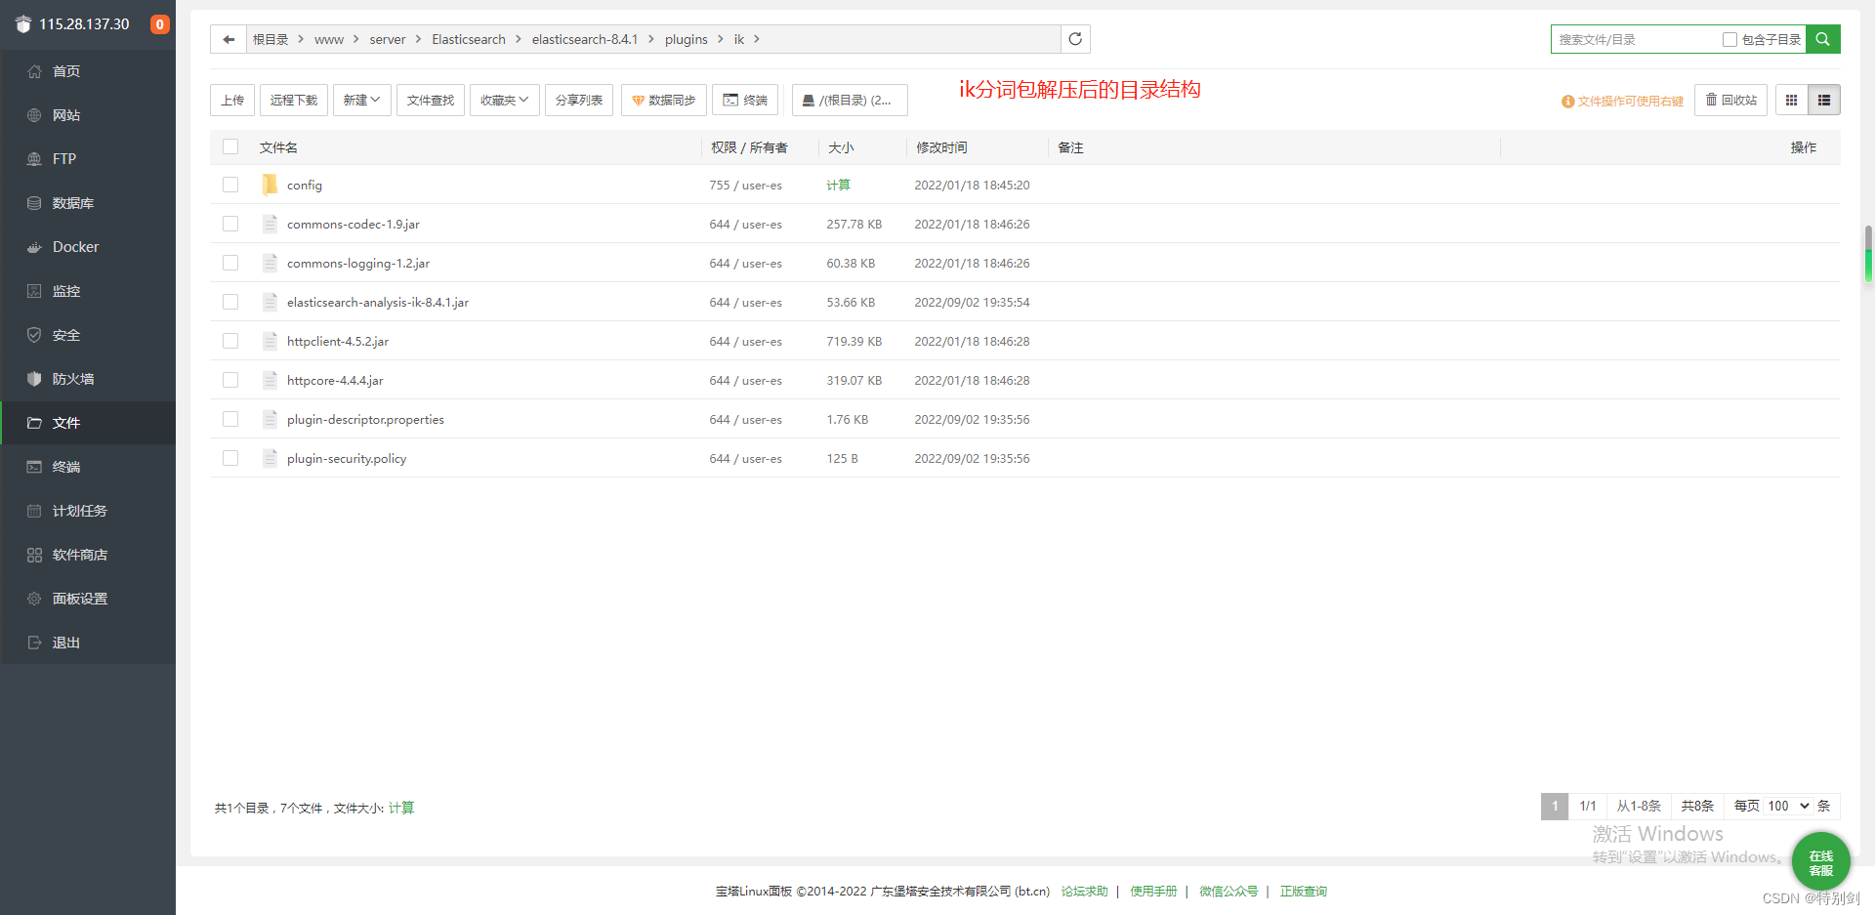Screen dimensions: 1875x915
Task: Click the elasticsearch-8.4.1 breadcrumb segment
Action: pyautogui.click(x=585, y=39)
